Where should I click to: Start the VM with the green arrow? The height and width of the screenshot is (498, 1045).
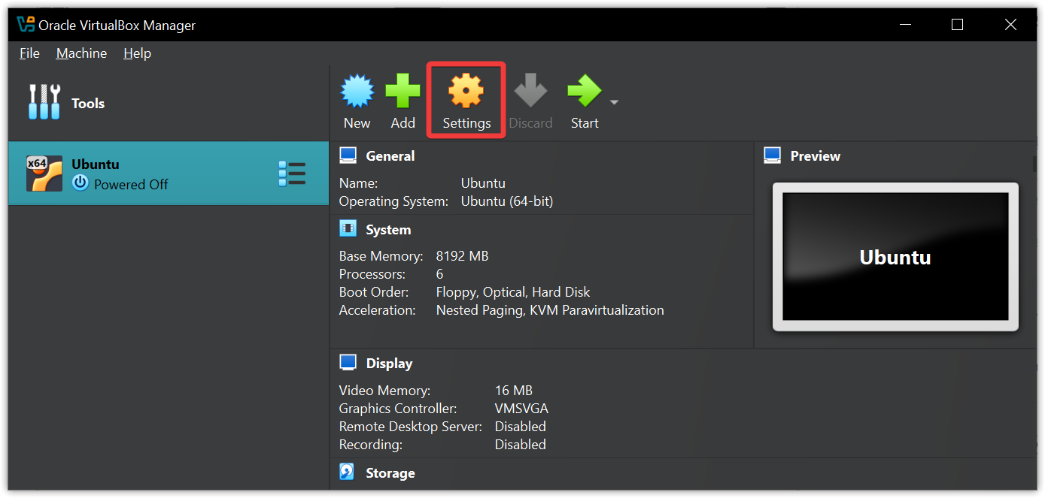click(x=584, y=92)
